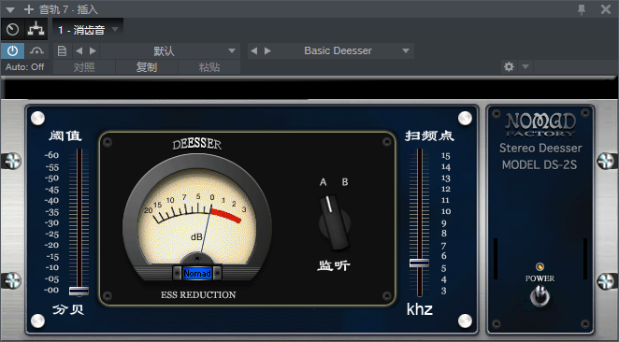This screenshot has width=619, height=342.
Task: Toggle the plugin bypass power button
Action: [x=13, y=50]
